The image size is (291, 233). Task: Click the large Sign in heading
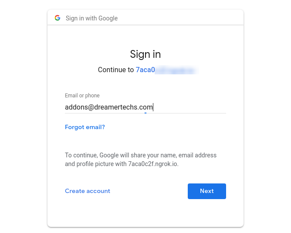(145, 54)
